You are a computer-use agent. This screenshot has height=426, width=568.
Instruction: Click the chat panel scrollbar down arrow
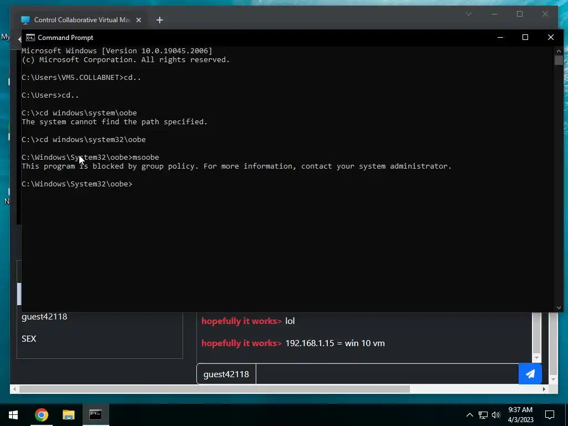pyautogui.click(x=536, y=358)
